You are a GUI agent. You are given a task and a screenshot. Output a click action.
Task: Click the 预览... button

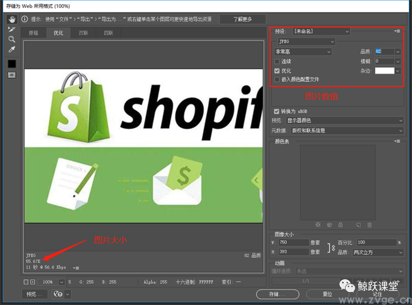(x=34, y=294)
